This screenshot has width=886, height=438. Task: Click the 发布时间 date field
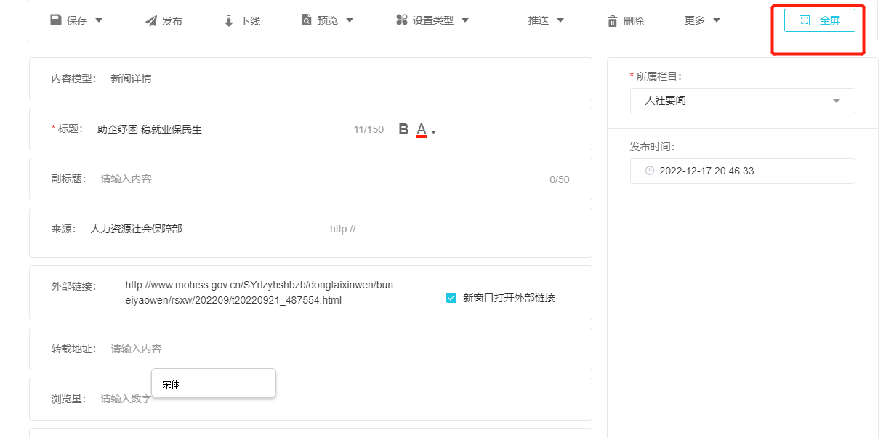[742, 171]
